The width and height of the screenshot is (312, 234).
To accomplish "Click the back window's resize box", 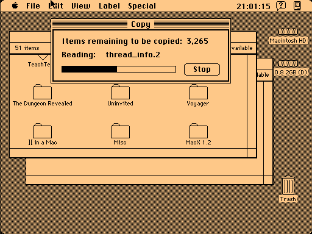I will (268, 180).
